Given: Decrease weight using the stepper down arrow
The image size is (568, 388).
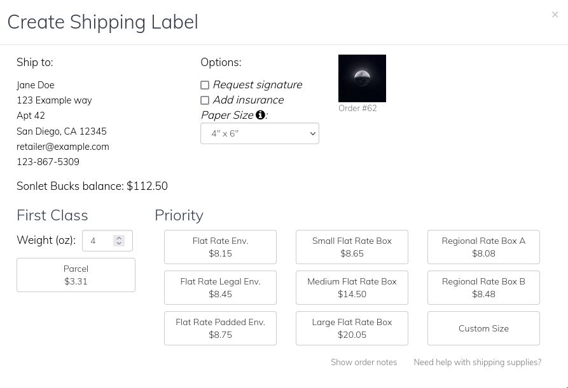Looking at the screenshot, I should click(119, 243).
